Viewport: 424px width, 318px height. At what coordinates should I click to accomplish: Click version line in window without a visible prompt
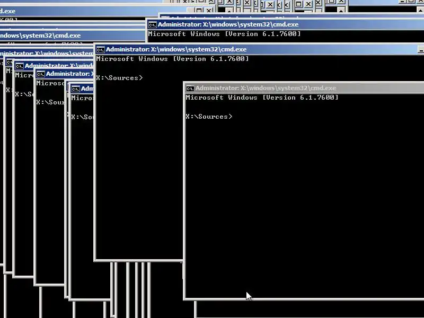[x=224, y=34]
